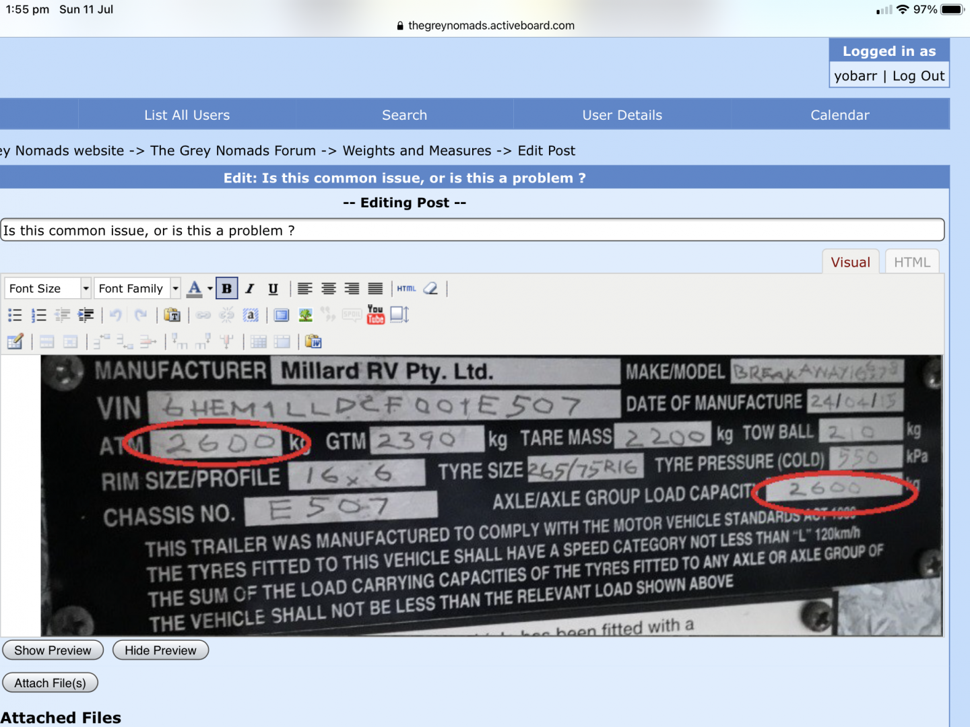Viewport: 970px width, 727px height.
Task: Align text right
Action: pyautogui.click(x=352, y=289)
